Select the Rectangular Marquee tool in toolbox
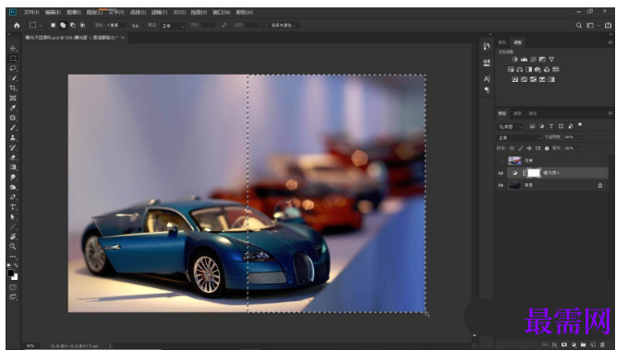Viewport: 628px width, 350px height. (13, 58)
